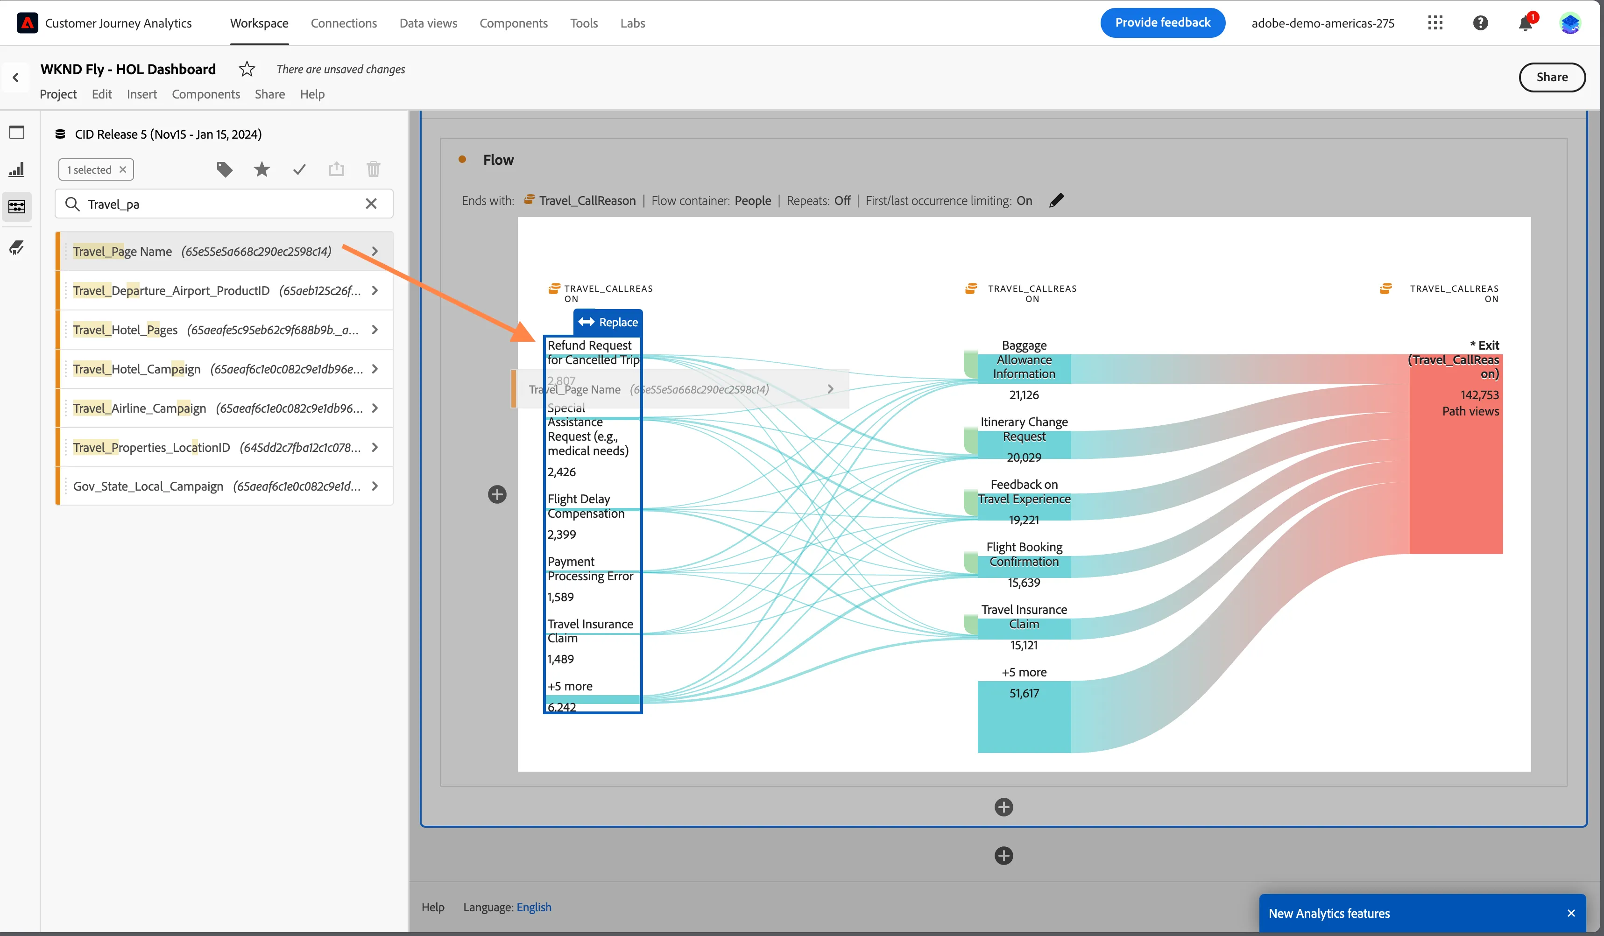
Task: Edit Flow settings with pencil icon
Action: 1056,200
